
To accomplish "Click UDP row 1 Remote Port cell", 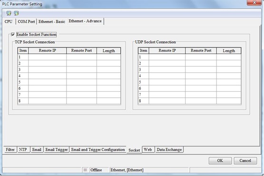I will (201, 57).
